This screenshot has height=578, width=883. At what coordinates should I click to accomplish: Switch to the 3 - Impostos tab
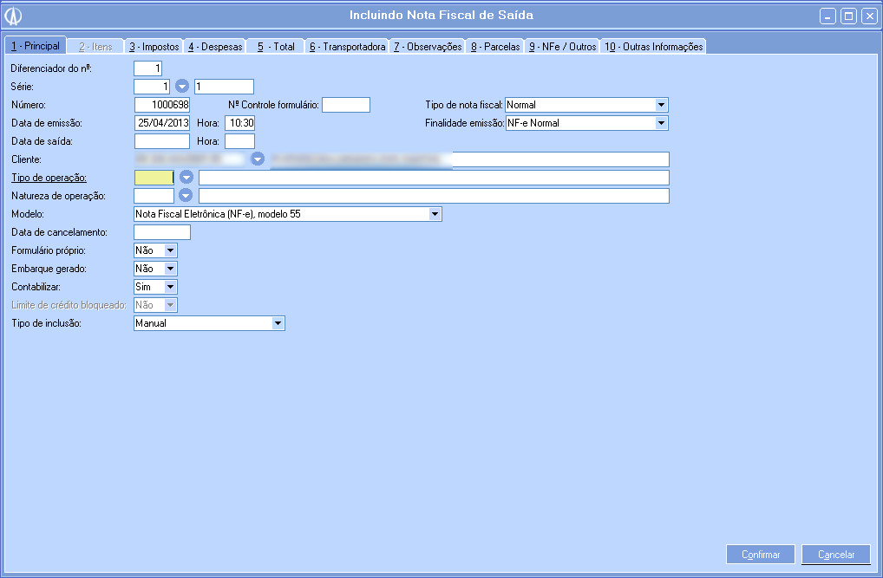(154, 47)
